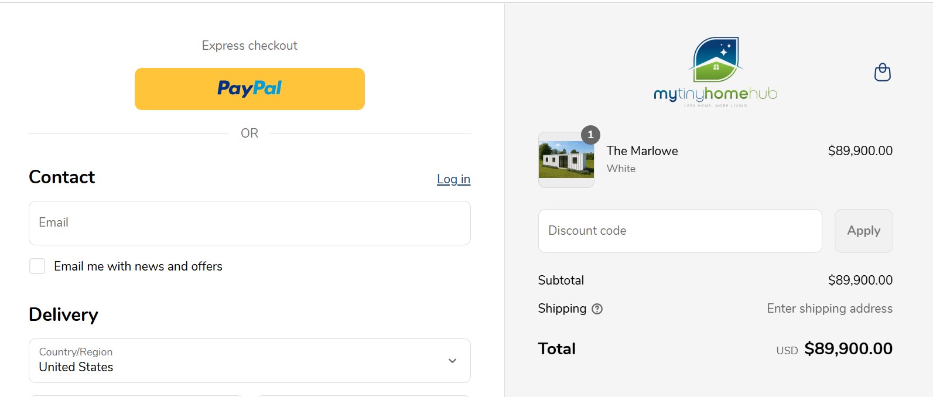Click the bold Total amount $89,900.00
The image size is (933, 397).
tap(848, 349)
